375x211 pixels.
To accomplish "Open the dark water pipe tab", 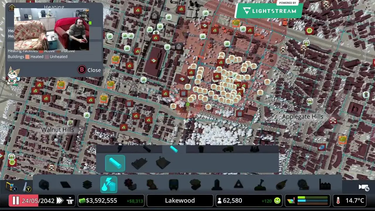I will (147, 149).
